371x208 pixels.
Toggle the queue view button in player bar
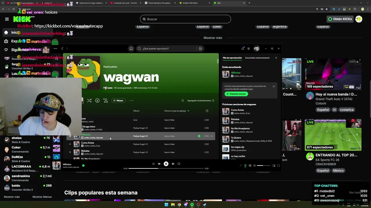tap(245, 166)
